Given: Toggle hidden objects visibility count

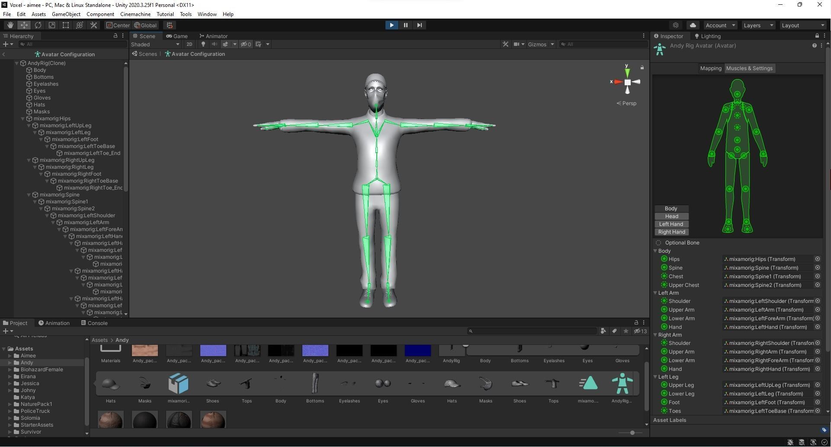Looking at the screenshot, I should [246, 44].
